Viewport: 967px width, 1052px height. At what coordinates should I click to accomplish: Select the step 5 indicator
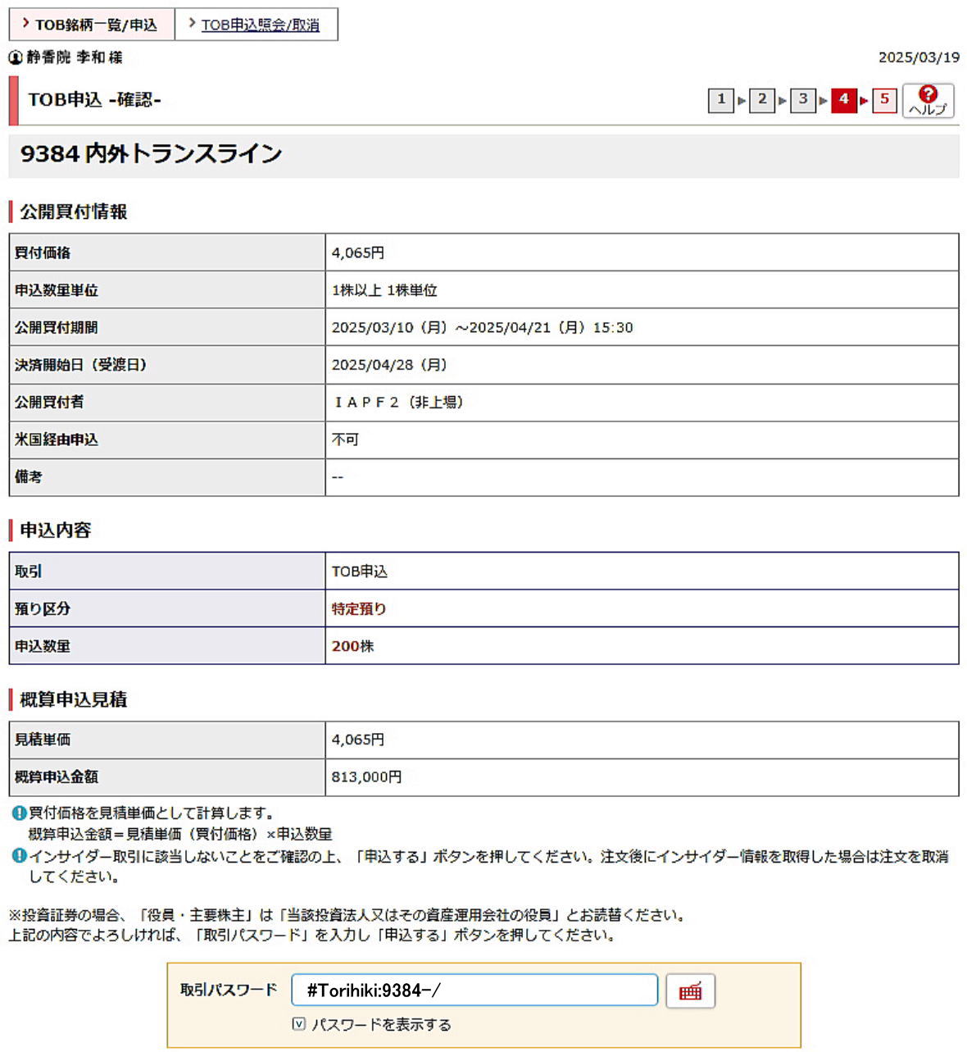[x=884, y=100]
